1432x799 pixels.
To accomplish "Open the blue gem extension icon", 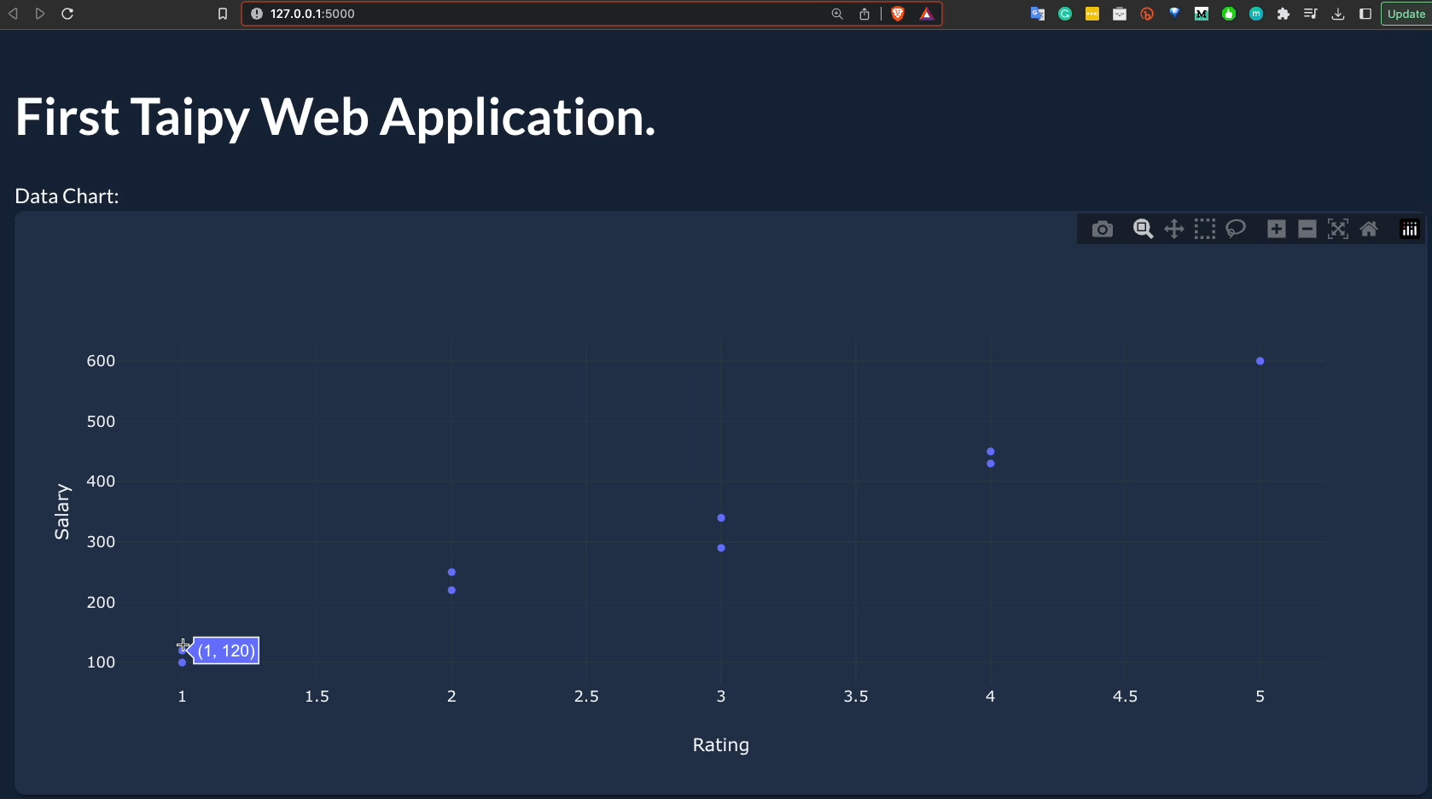I will pyautogui.click(x=1174, y=13).
